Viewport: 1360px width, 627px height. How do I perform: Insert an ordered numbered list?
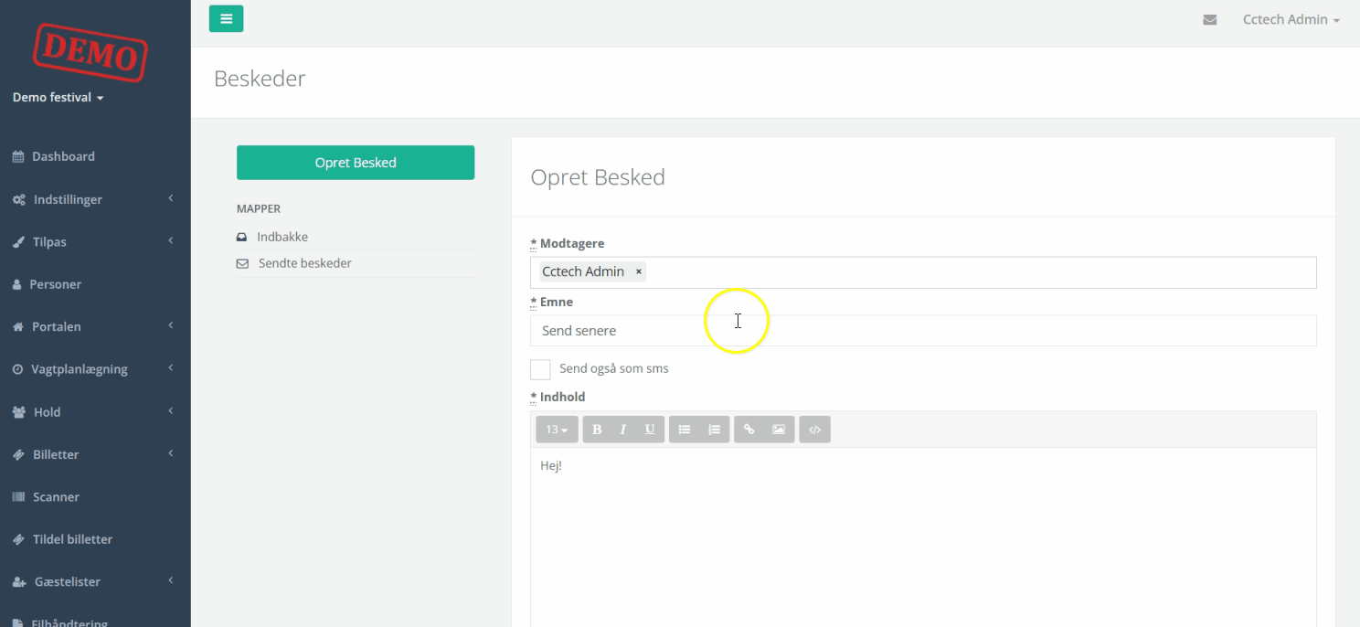pyautogui.click(x=714, y=430)
